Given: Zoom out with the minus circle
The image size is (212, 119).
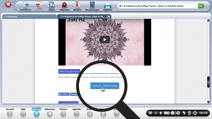Looking at the screenshot, I should pos(173,113).
